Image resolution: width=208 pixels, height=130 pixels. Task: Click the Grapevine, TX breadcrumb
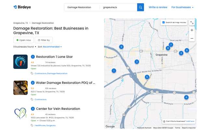[x=20, y=23]
